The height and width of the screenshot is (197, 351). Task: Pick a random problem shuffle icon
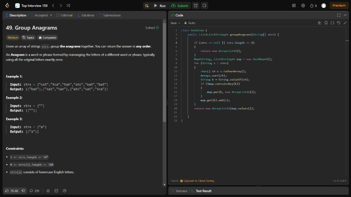coord(68,6)
